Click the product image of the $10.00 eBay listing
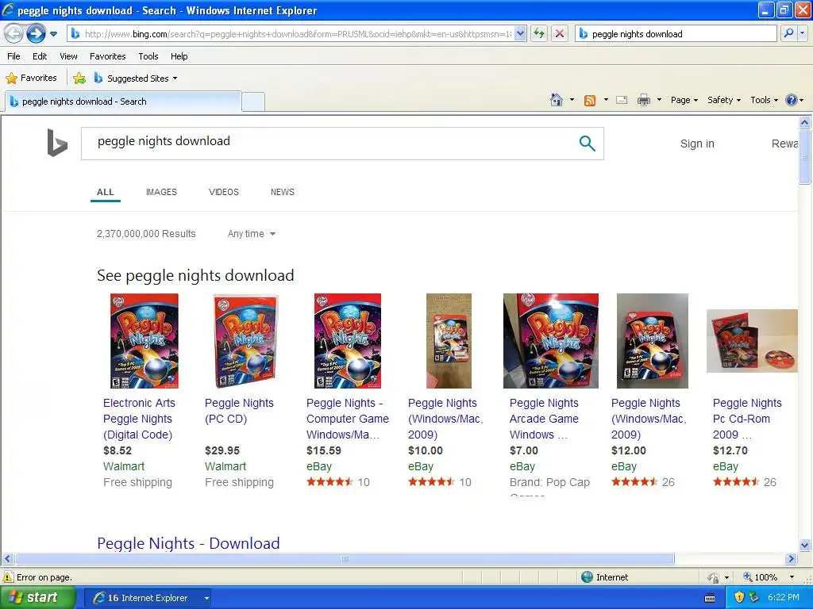The height and width of the screenshot is (609, 813). [449, 341]
